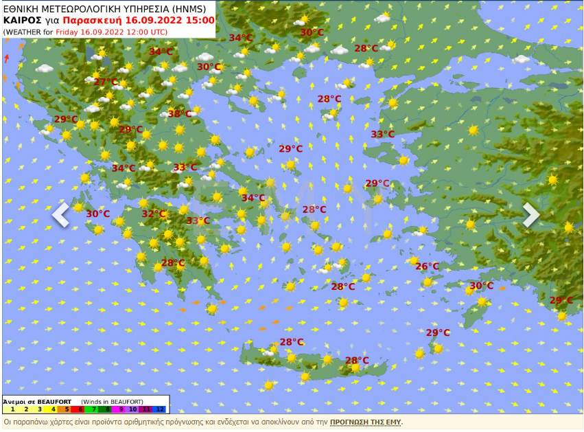
Task: Click the 32°C temperature label
Action: (x=154, y=214)
